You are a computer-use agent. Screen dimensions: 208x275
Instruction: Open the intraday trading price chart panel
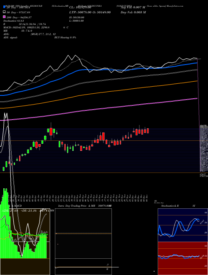tap(83, 242)
